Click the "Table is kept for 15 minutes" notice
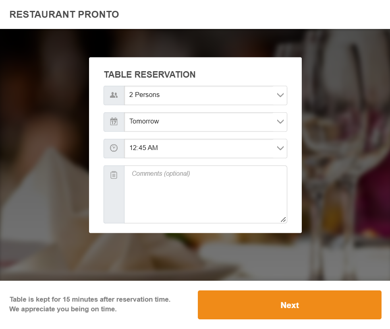 pos(90,299)
